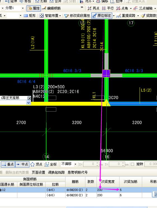The image size is (157, 208).
Task: Click the 次梁加筋 column header
Action: tap(131, 182)
